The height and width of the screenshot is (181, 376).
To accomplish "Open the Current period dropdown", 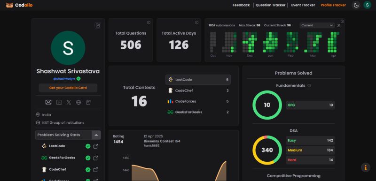I will point(317,25).
